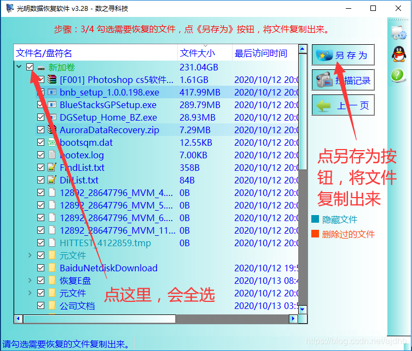Uncheck the HITTEST_4122859.tmp checkbox
The width and height of the screenshot is (412, 351).
click(40, 243)
